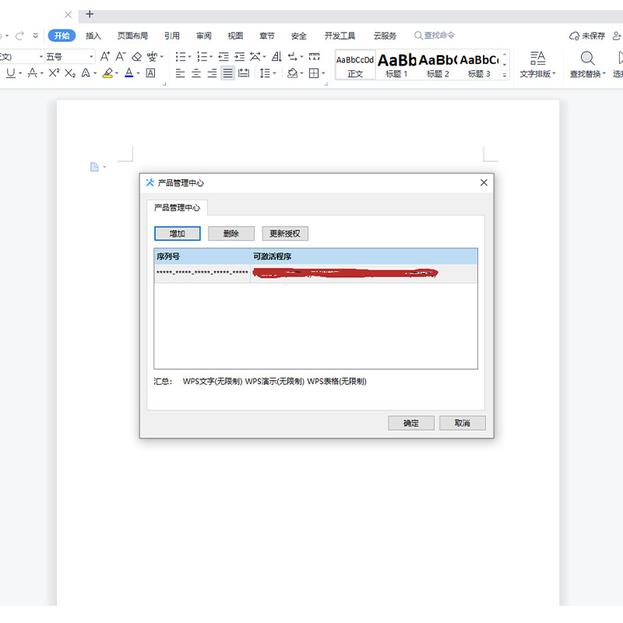The width and height of the screenshot is (623, 623).
Task: Insert a numbered list
Action: [202, 56]
